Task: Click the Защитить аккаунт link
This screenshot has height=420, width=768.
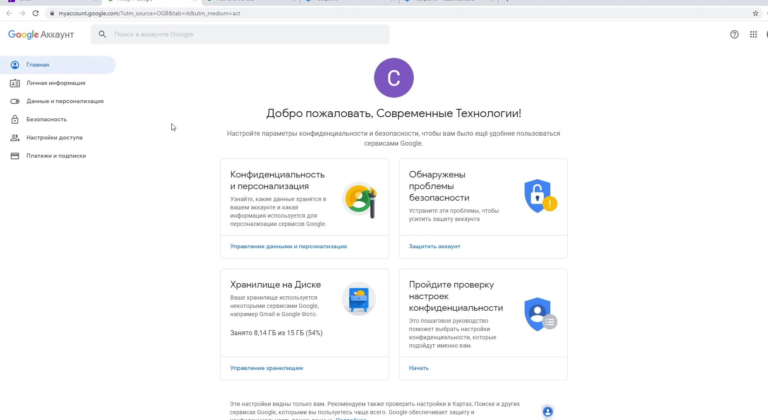Action: (x=434, y=247)
